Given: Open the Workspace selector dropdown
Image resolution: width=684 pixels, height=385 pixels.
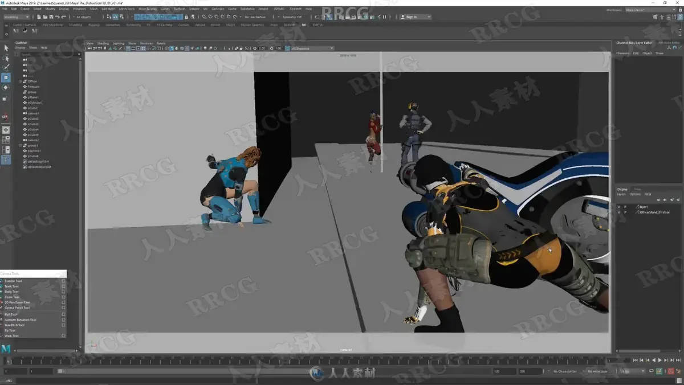Looking at the screenshot, I should (651, 10).
